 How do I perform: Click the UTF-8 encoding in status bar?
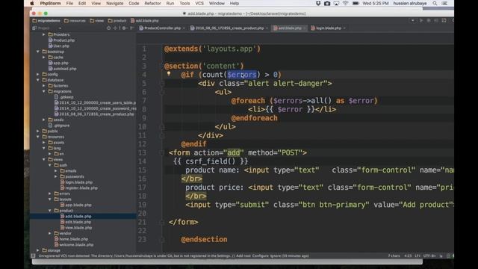pyautogui.click(x=429, y=256)
